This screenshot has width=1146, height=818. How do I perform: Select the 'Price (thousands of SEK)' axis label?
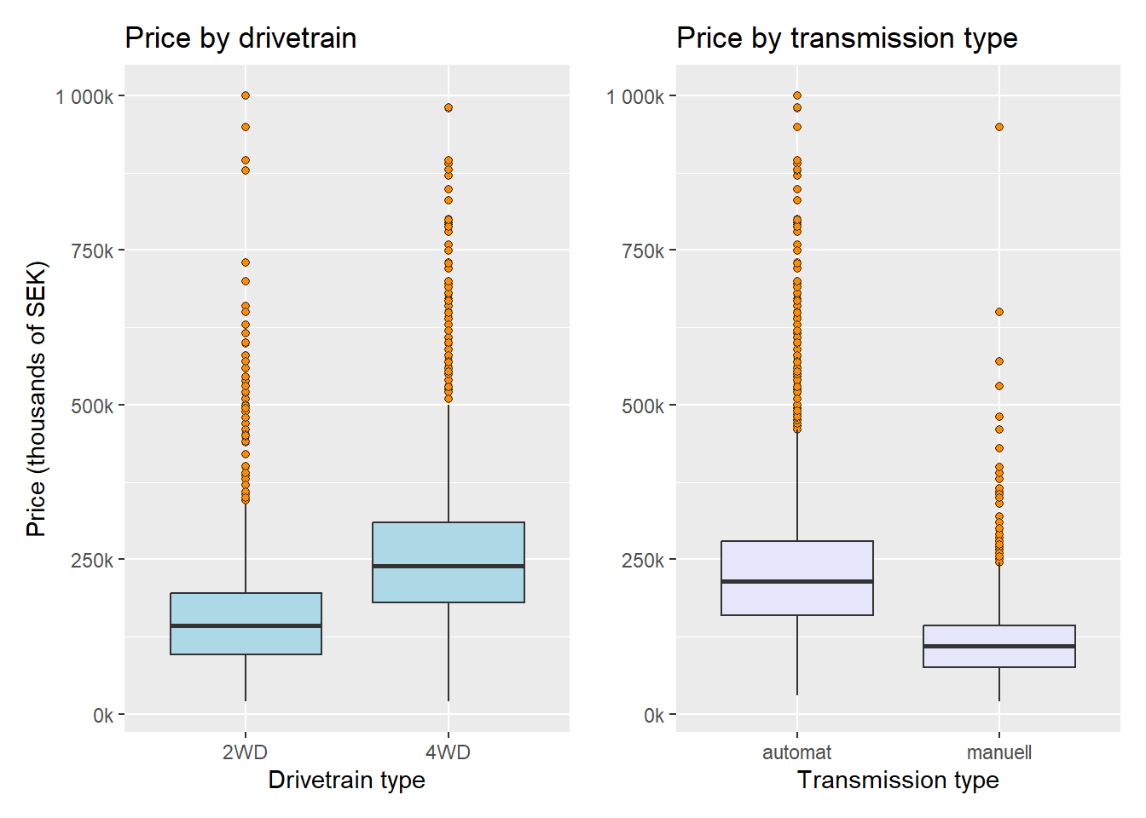pos(36,399)
